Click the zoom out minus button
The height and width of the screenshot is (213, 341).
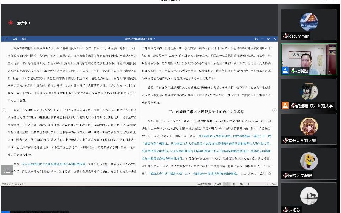[247, 184]
